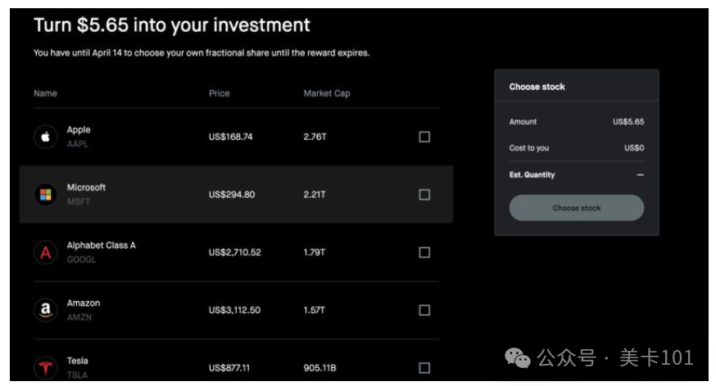Click the Tesla logo icon
The height and width of the screenshot is (386, 716).
pos(45,368)
